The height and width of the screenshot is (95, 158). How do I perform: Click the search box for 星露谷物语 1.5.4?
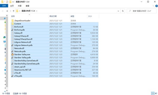point(142,11)
